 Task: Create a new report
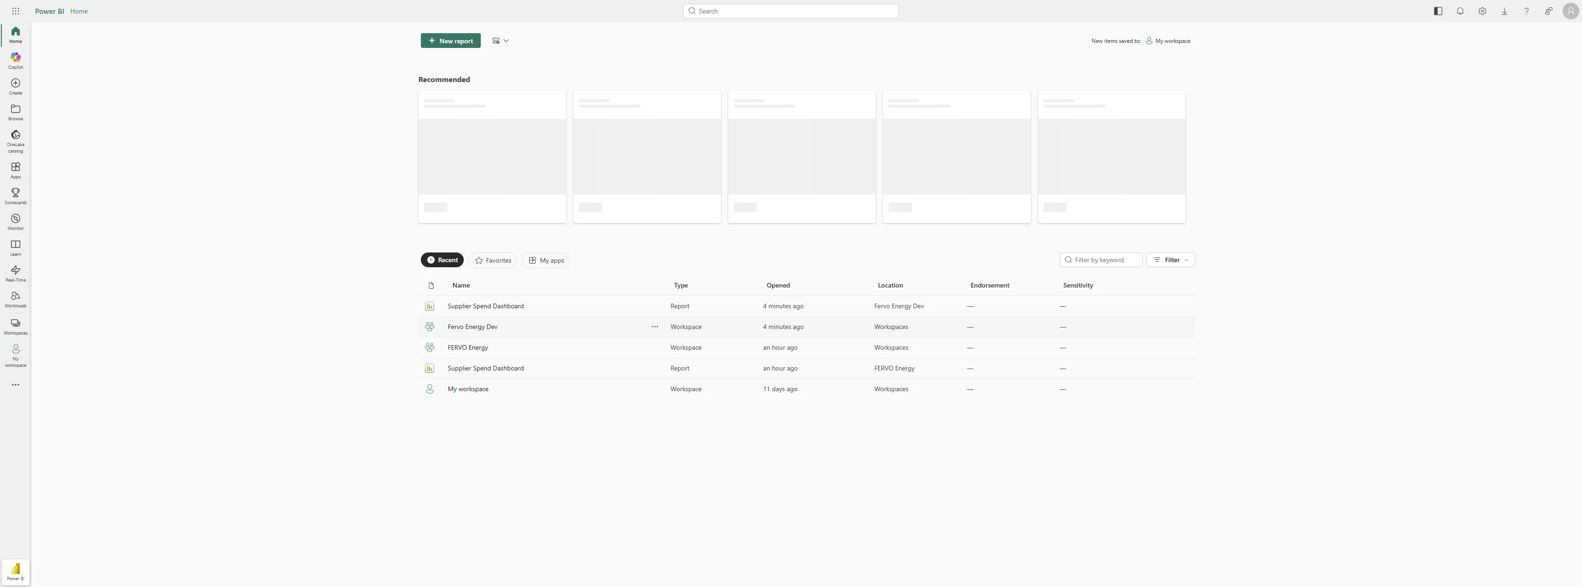tap(450, 41)
